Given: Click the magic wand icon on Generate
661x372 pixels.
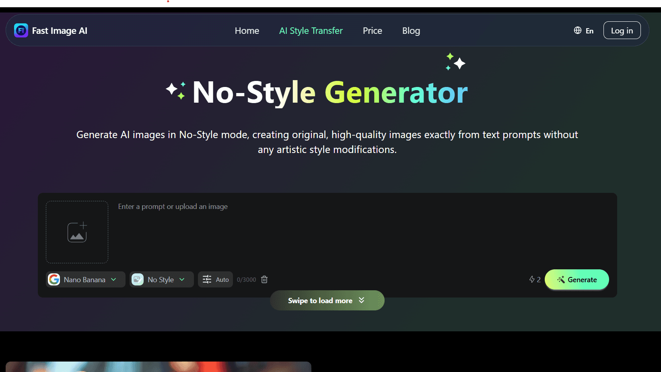Looking at the screenshot, I should coord(561,279).
